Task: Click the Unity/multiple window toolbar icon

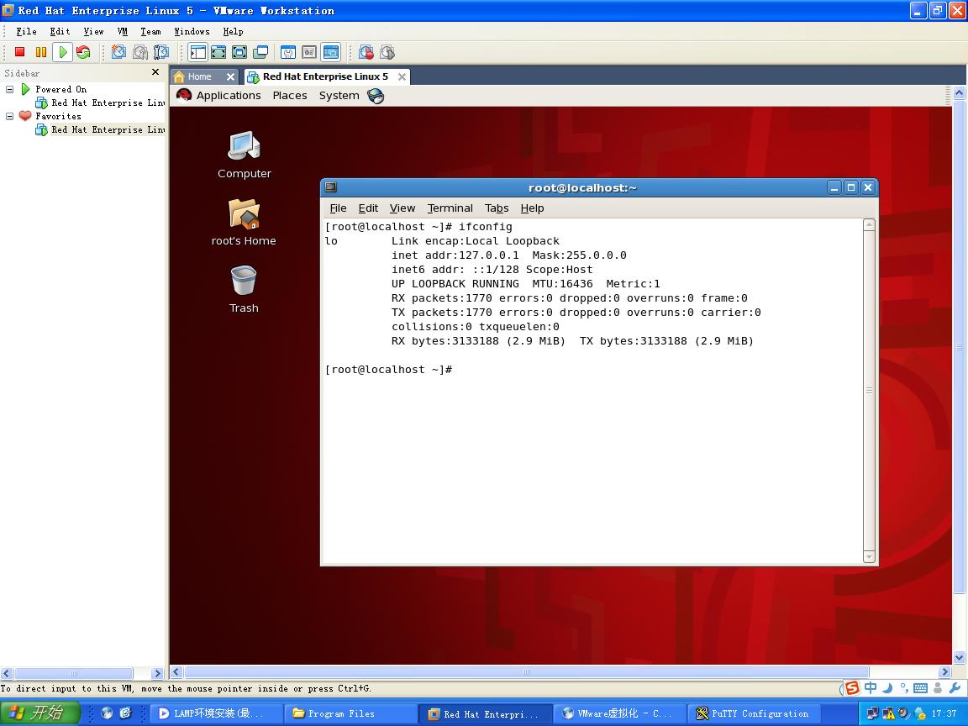Action: (x=260, y=52)
